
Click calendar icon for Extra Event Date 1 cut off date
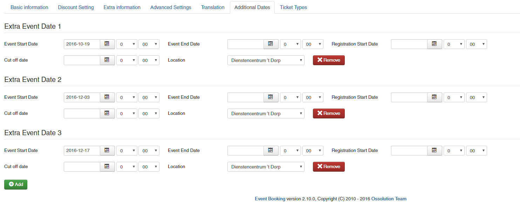107,60
